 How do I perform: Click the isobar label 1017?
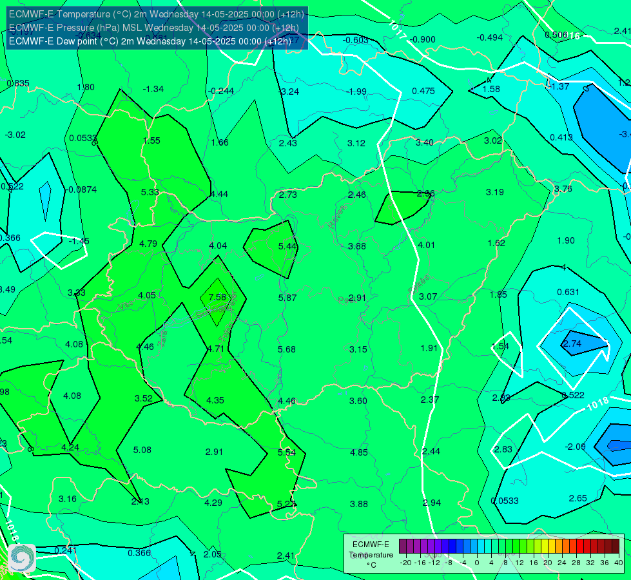tap(398, 30)
